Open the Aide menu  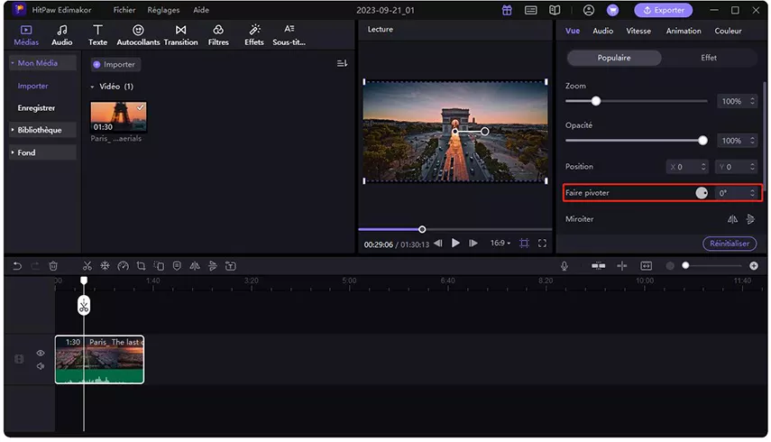coord(201,10)
